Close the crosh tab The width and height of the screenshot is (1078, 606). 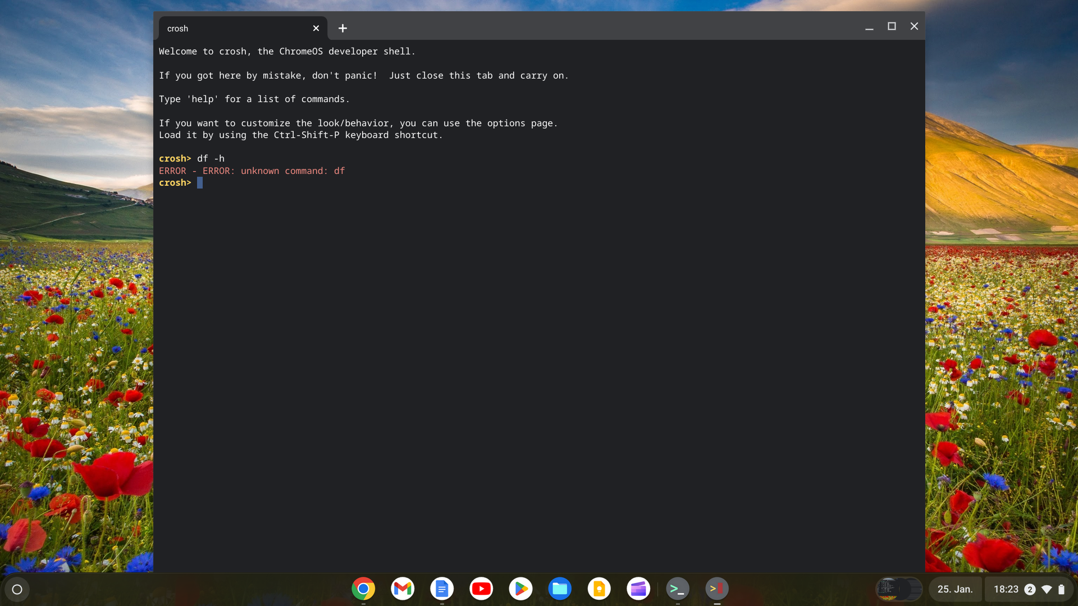click(x=316, y=28)
